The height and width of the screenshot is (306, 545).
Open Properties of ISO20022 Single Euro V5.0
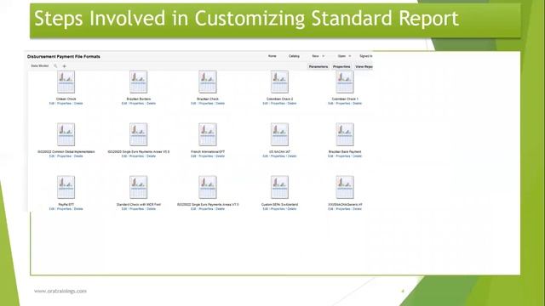point(136,156)
